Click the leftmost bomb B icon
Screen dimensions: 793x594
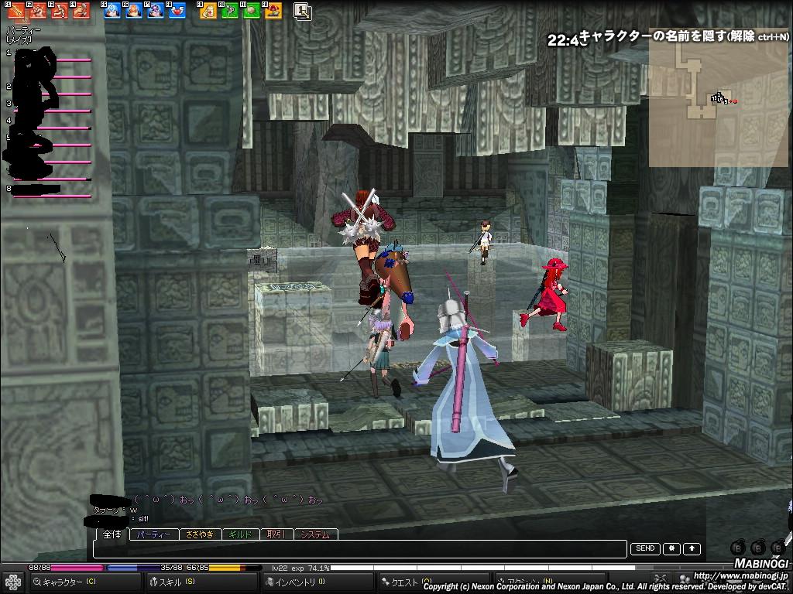pyautogui.click(x=738, y=548)
